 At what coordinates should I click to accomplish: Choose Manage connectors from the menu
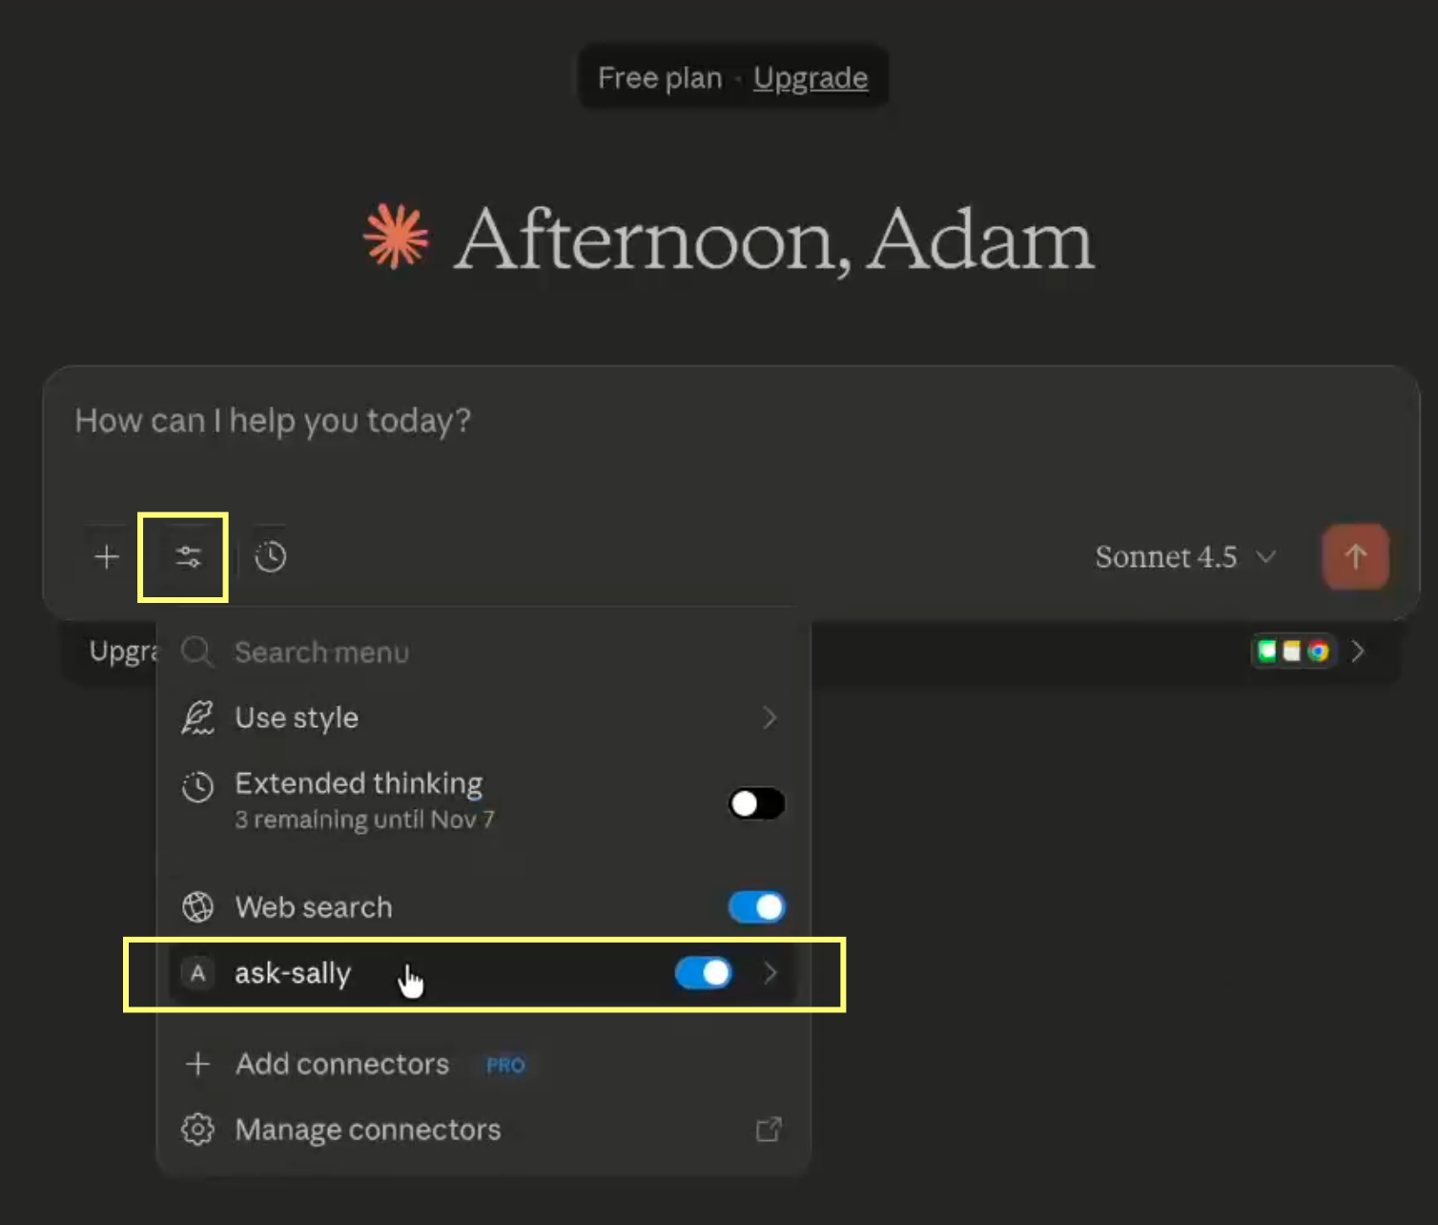pyautogui.click(x=368, y=1130)
